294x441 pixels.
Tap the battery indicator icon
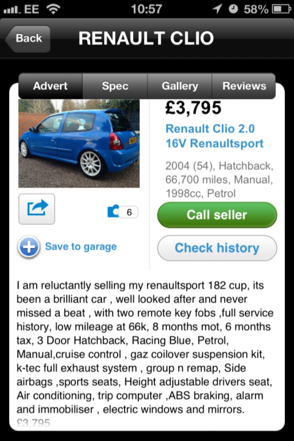coord(282,9)
